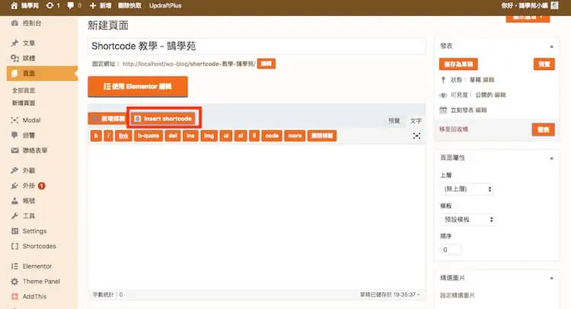Viewport: 571px width, 309px height.
Task: Click the close tags quicktag button
Action: click(x=322, y=135)
